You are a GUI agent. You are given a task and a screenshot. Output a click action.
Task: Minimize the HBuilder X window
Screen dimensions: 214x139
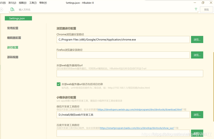[195, 3]
